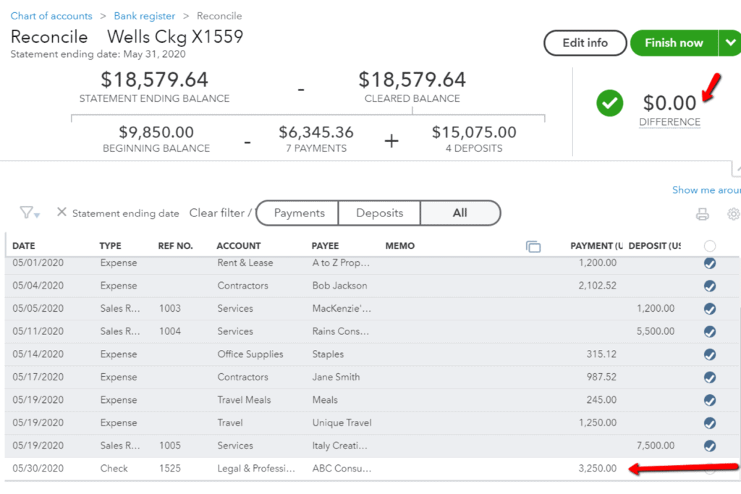Open the Chart of accounts breadcrumb link
The height and width of the screenshot is (494, 741).
pyautogui.click(x=51, y=16)
